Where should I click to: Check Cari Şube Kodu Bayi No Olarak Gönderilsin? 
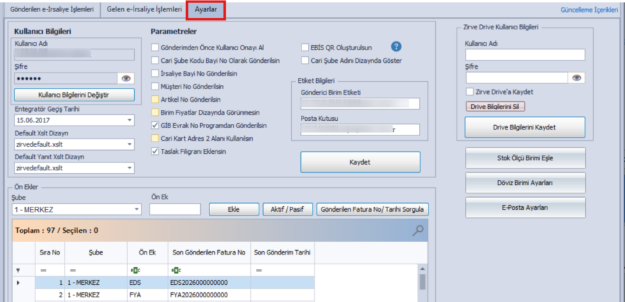154,60
